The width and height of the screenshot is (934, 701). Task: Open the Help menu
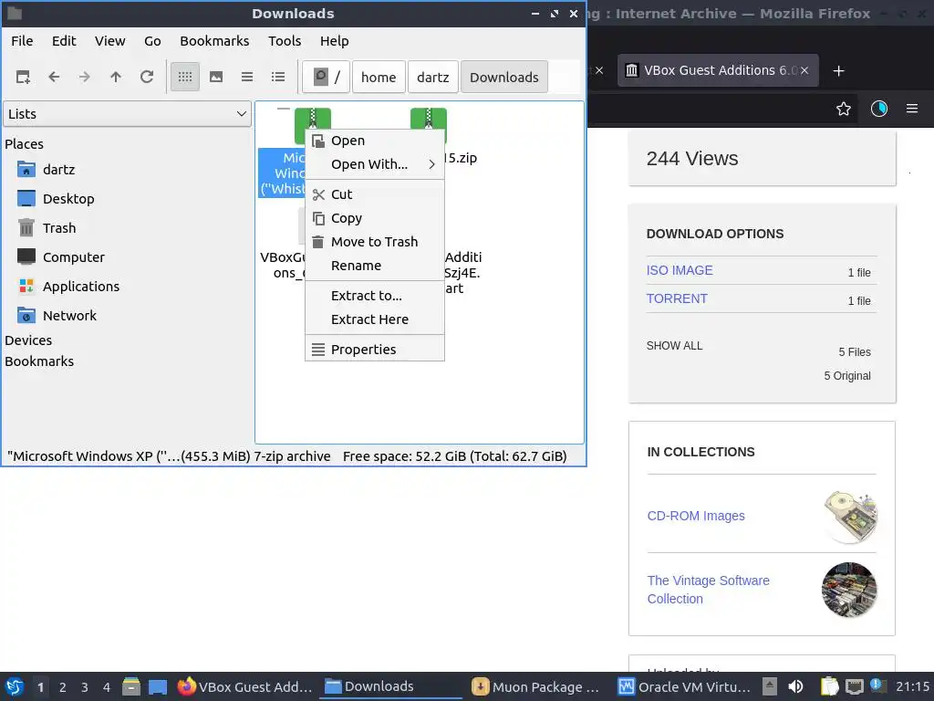point(334,40)
